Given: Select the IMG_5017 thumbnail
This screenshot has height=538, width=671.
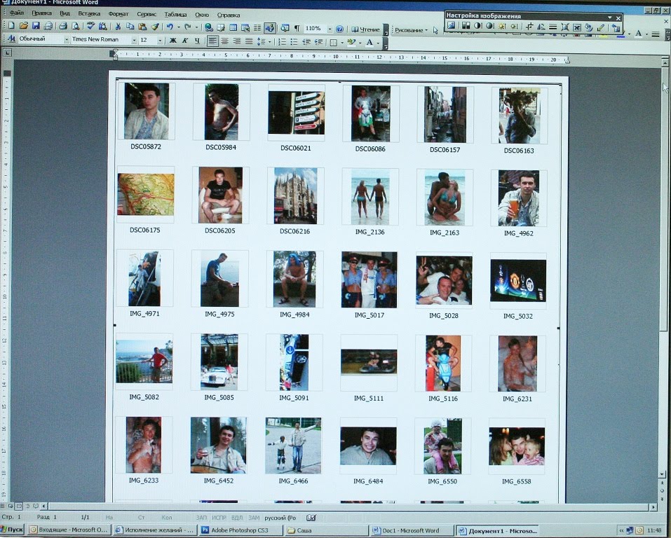Looking at the screenshot, I should pos(369,280).
